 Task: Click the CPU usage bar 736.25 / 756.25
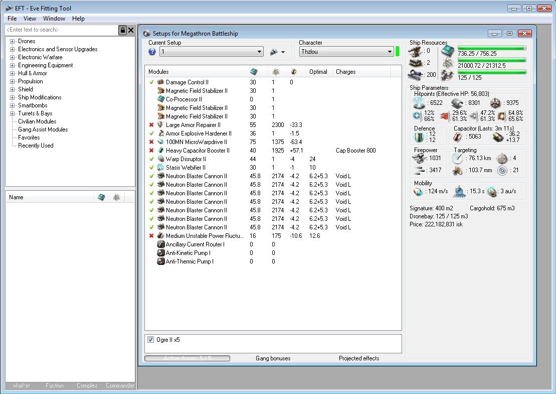tap(492, 48)
